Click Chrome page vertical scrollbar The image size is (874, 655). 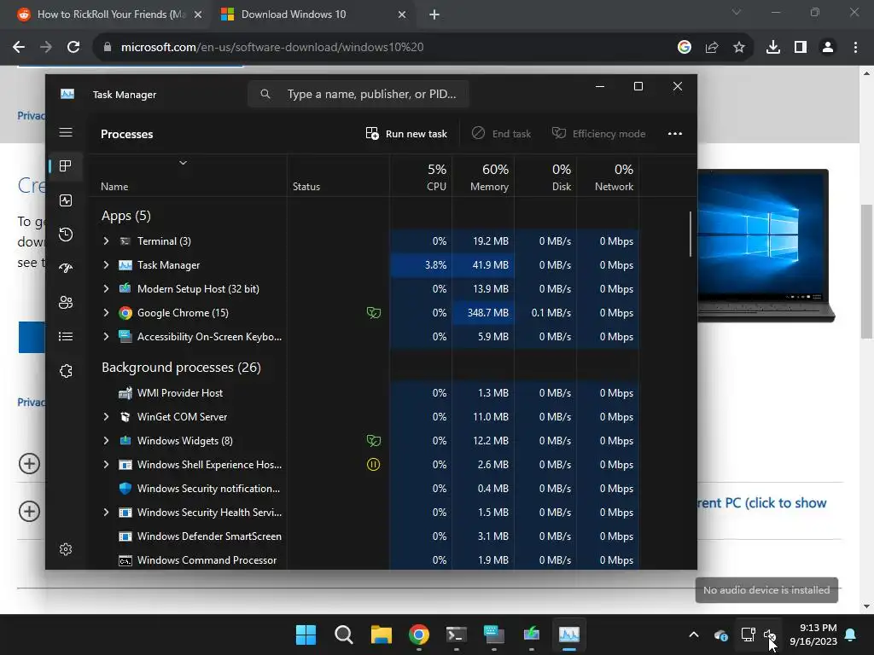(x=866, y=271)
